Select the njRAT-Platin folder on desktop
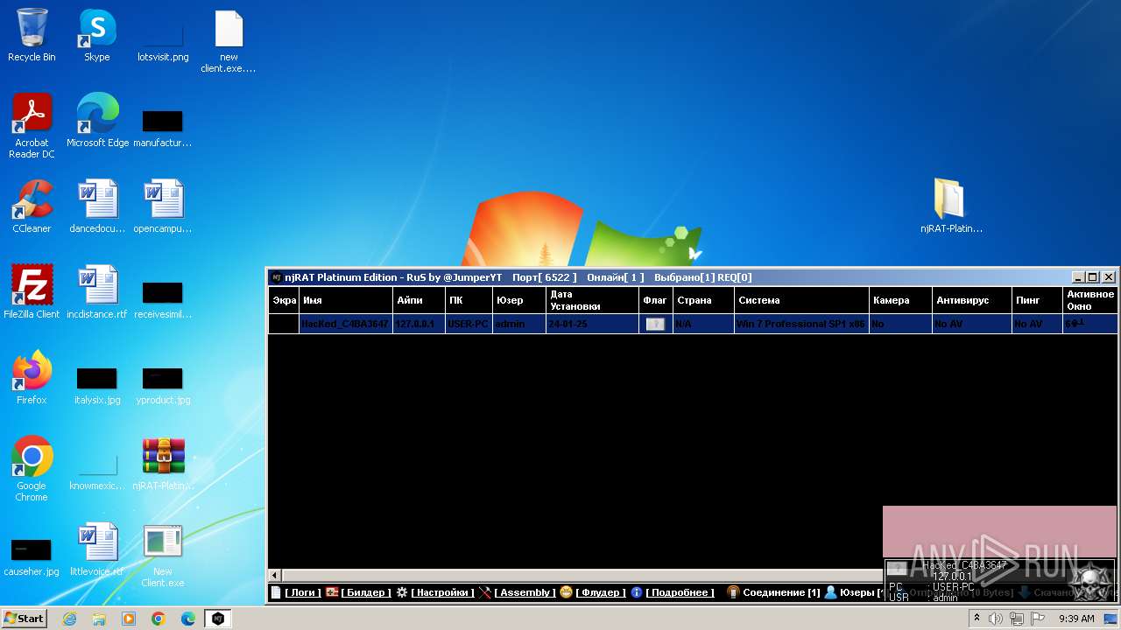 951,206
